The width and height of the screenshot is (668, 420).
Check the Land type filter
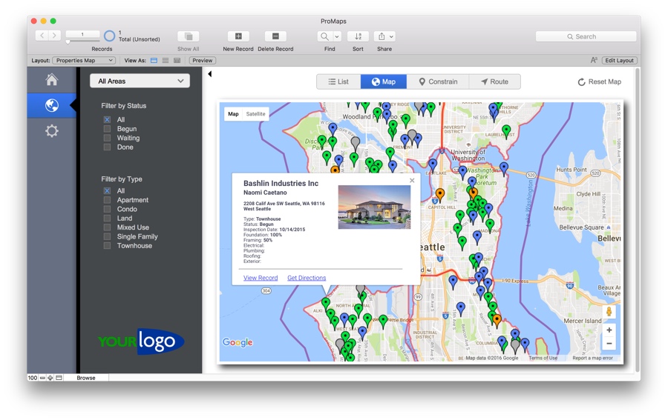[107, 218]
